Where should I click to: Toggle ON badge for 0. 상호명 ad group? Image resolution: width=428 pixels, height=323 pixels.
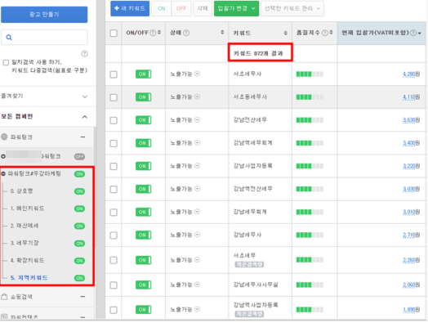79,191
